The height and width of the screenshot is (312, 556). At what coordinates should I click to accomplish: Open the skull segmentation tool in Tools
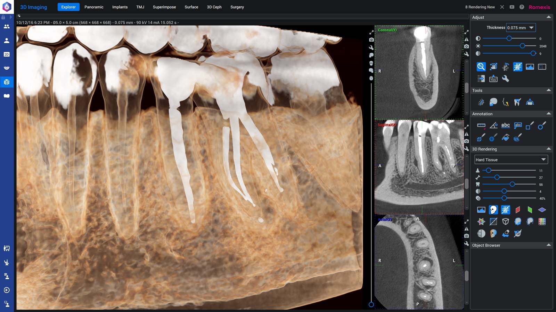coord(493,102)
